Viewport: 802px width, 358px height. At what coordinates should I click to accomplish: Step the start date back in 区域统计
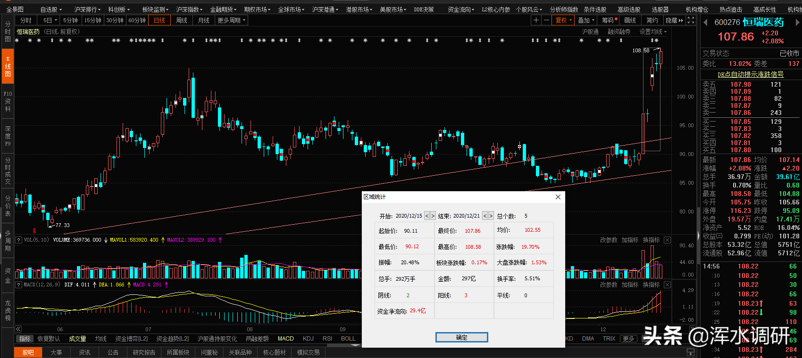pos(427,216)
